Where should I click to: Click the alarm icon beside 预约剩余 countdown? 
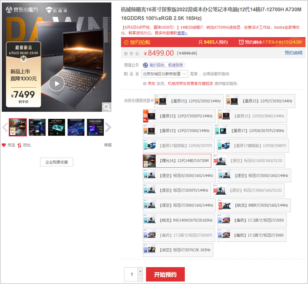(241, 42)
